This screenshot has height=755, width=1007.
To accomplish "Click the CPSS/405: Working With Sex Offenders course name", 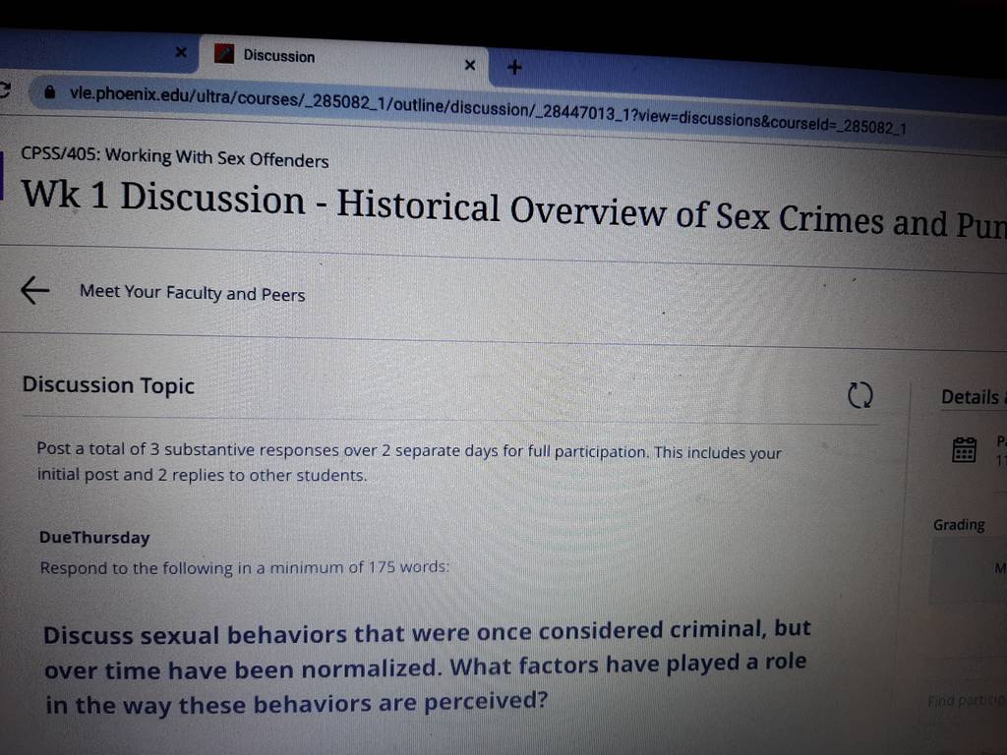I will [x=175, y=156].
